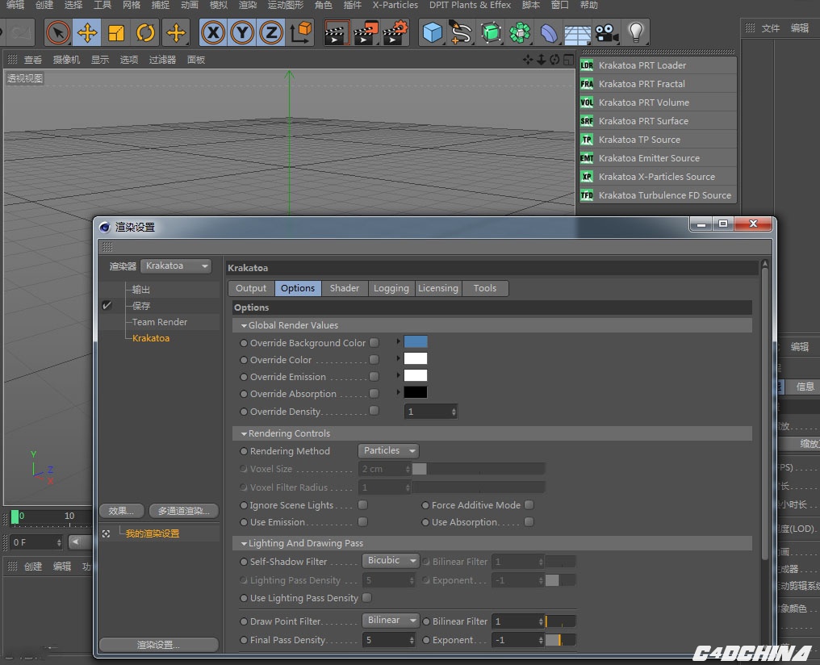Click Krakatoa Emitter Source entry
The width and height of the screenshot is (820, 665).
pos(658,158)
